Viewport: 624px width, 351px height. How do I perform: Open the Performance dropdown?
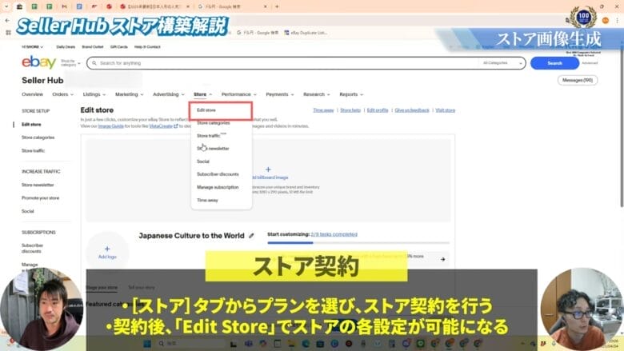coord(238,94)
